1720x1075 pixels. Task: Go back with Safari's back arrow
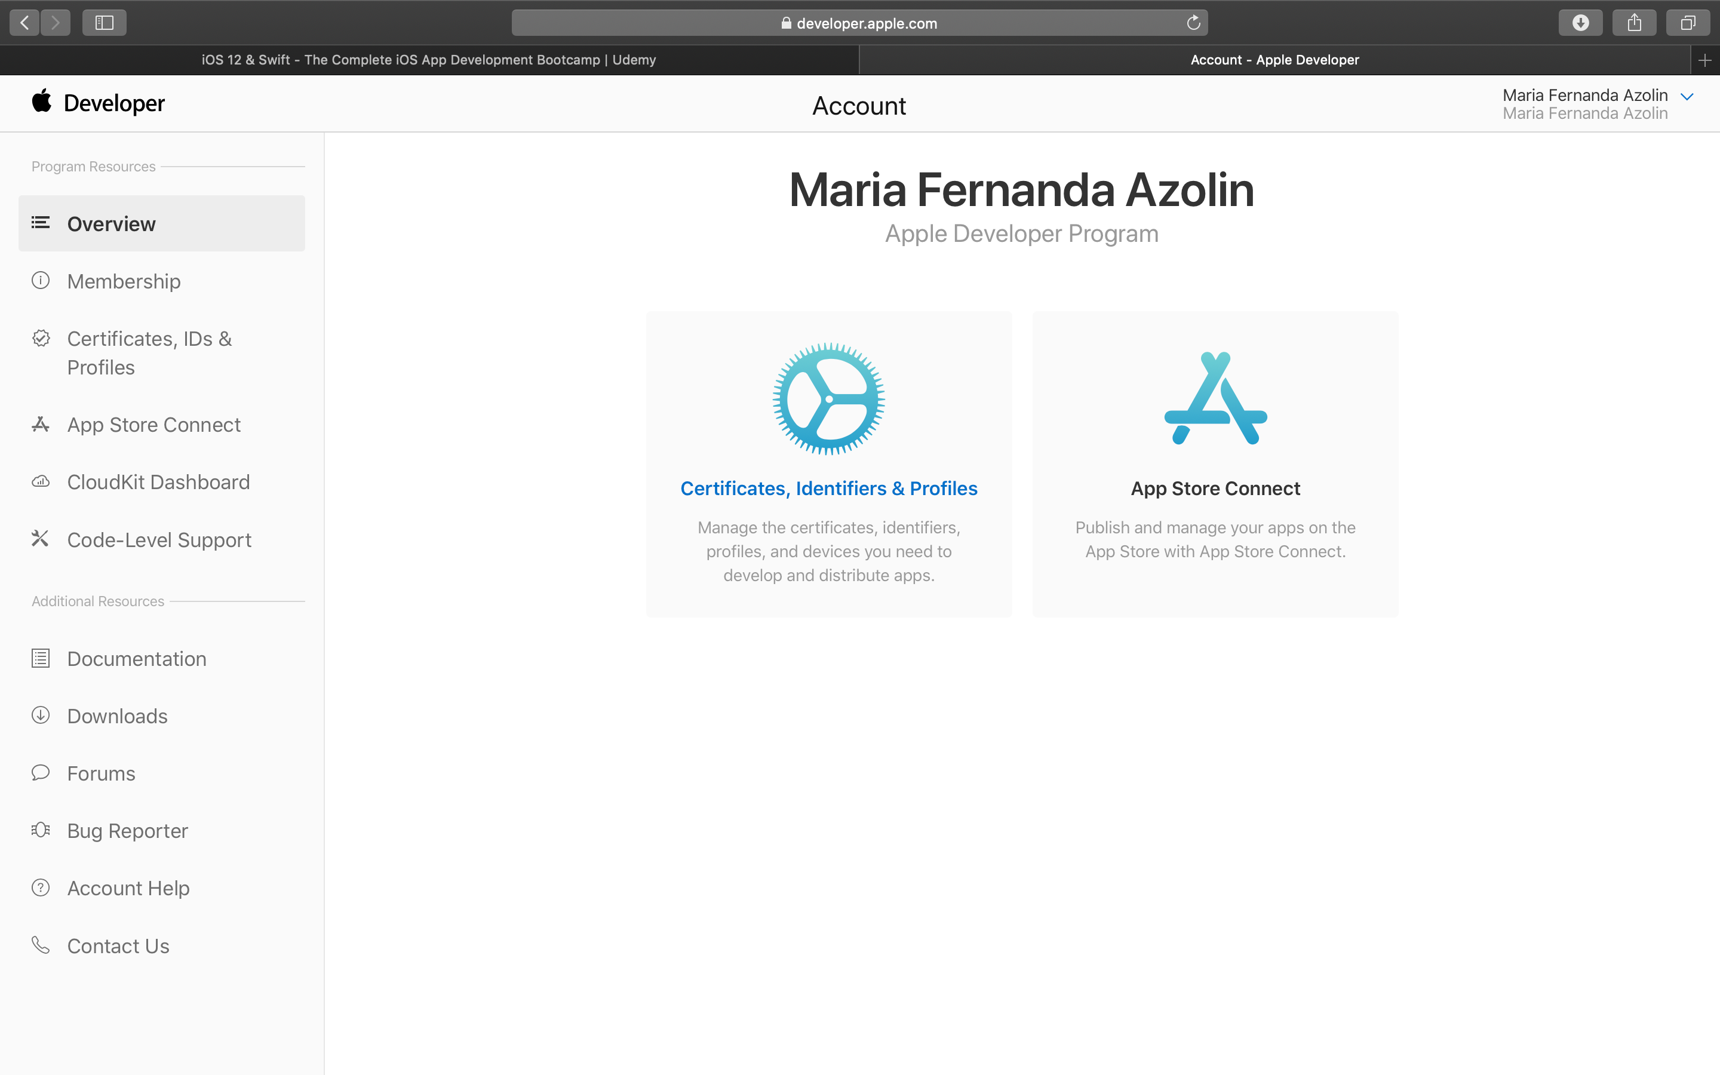tap(25, 23)
